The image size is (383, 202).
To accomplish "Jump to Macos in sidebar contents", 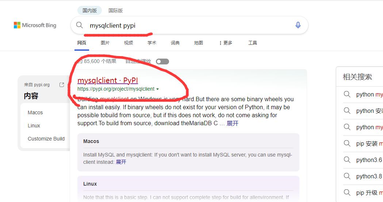I will [x=35, y=112].
